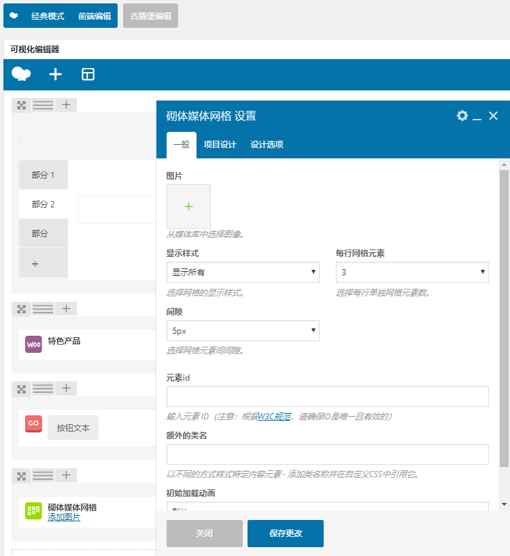
Task: Switch to the 项目设计 tab
Action: (x=220, y=145)
